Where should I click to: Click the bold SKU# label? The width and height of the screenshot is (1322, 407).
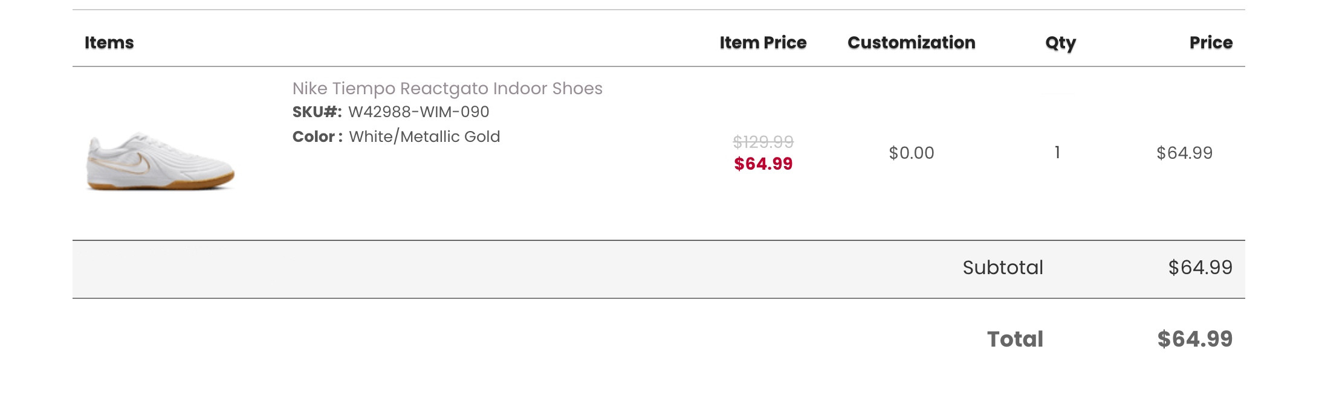pyautogui.click(x=317, y=112)
